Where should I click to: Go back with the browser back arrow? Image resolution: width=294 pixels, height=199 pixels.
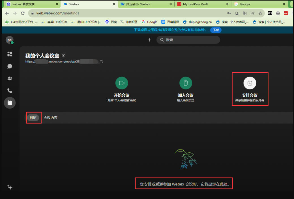[7, 13]
